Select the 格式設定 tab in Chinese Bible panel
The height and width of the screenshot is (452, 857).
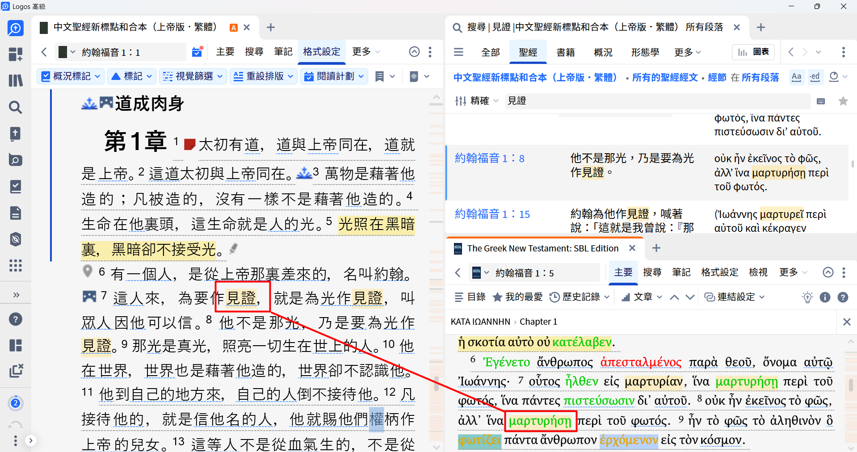(x=322, y=52)
